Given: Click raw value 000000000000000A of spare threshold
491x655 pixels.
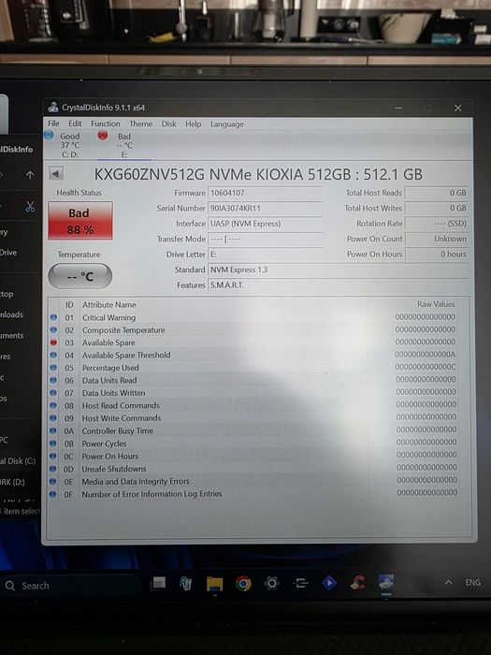Looking at the screenshot, I should pyautogui.click(x=425, y=355).
